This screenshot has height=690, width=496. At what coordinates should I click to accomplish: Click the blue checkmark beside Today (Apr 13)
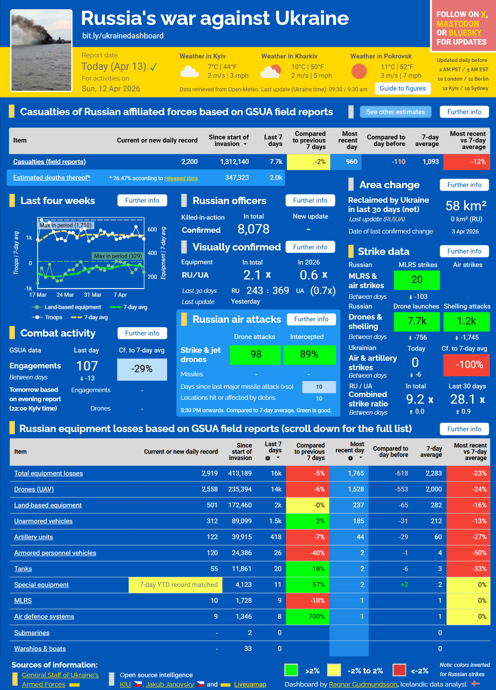pyautogui.click(x=154, y=67)
